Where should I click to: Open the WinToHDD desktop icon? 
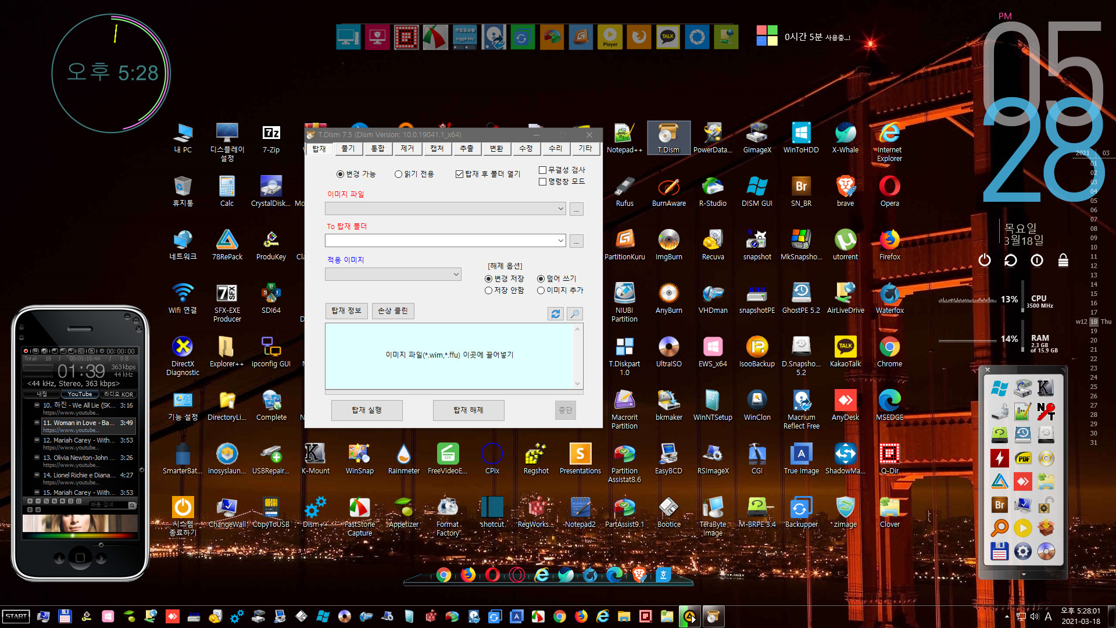801,139
